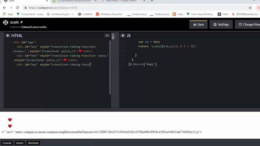
Task: Click the site lock icon in address bar
Action: [25, 8]
